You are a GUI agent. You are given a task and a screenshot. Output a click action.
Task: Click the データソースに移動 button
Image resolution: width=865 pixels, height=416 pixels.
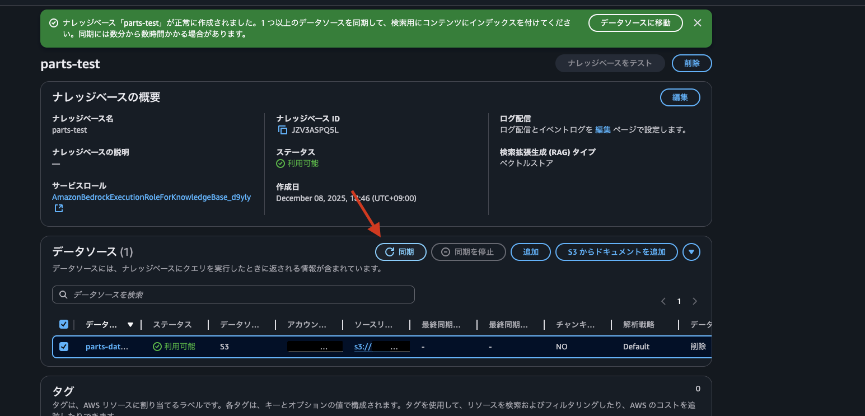point(635,23)
